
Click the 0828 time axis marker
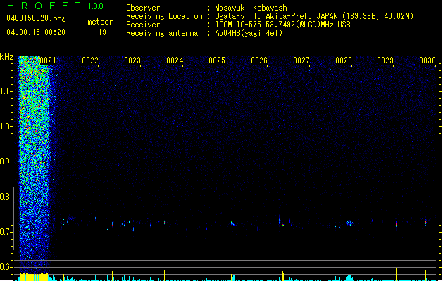point(344,60)
